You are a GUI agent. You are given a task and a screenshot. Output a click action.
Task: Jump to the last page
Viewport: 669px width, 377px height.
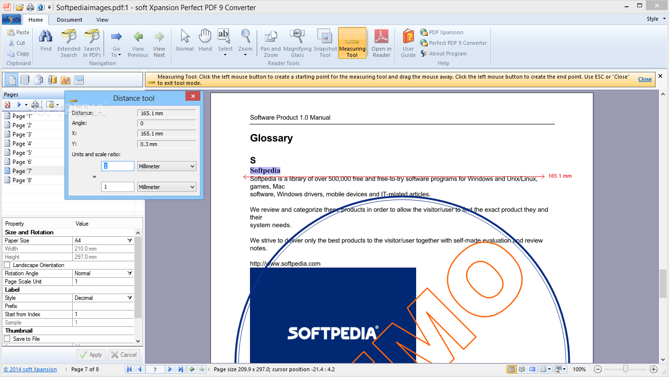tap(181, 369)
